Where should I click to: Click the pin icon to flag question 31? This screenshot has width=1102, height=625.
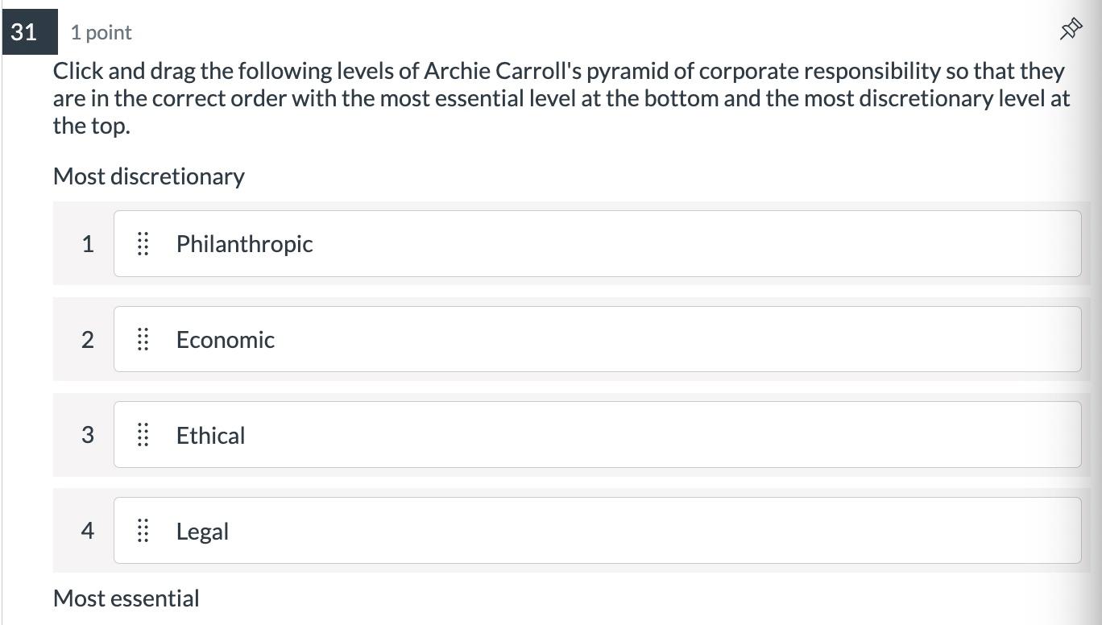coord(1071,29)
